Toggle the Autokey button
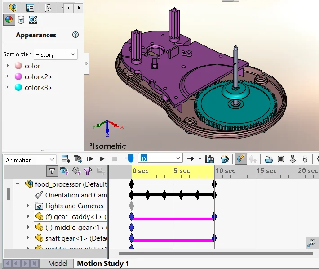Screen dimensions: 319x269 point(241,159)
